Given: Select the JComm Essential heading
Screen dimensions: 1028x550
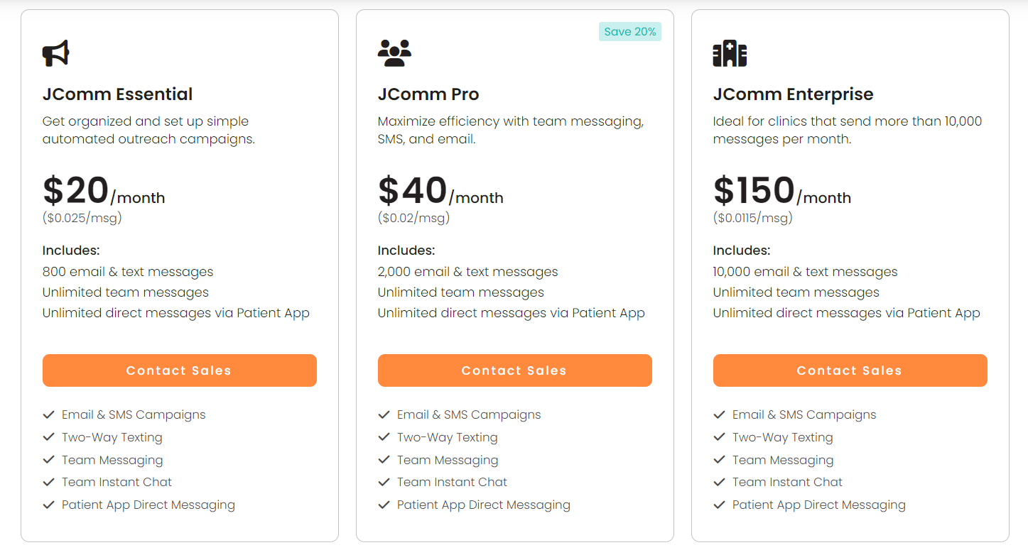Looking at the screenshot, I should pos(117,94).
